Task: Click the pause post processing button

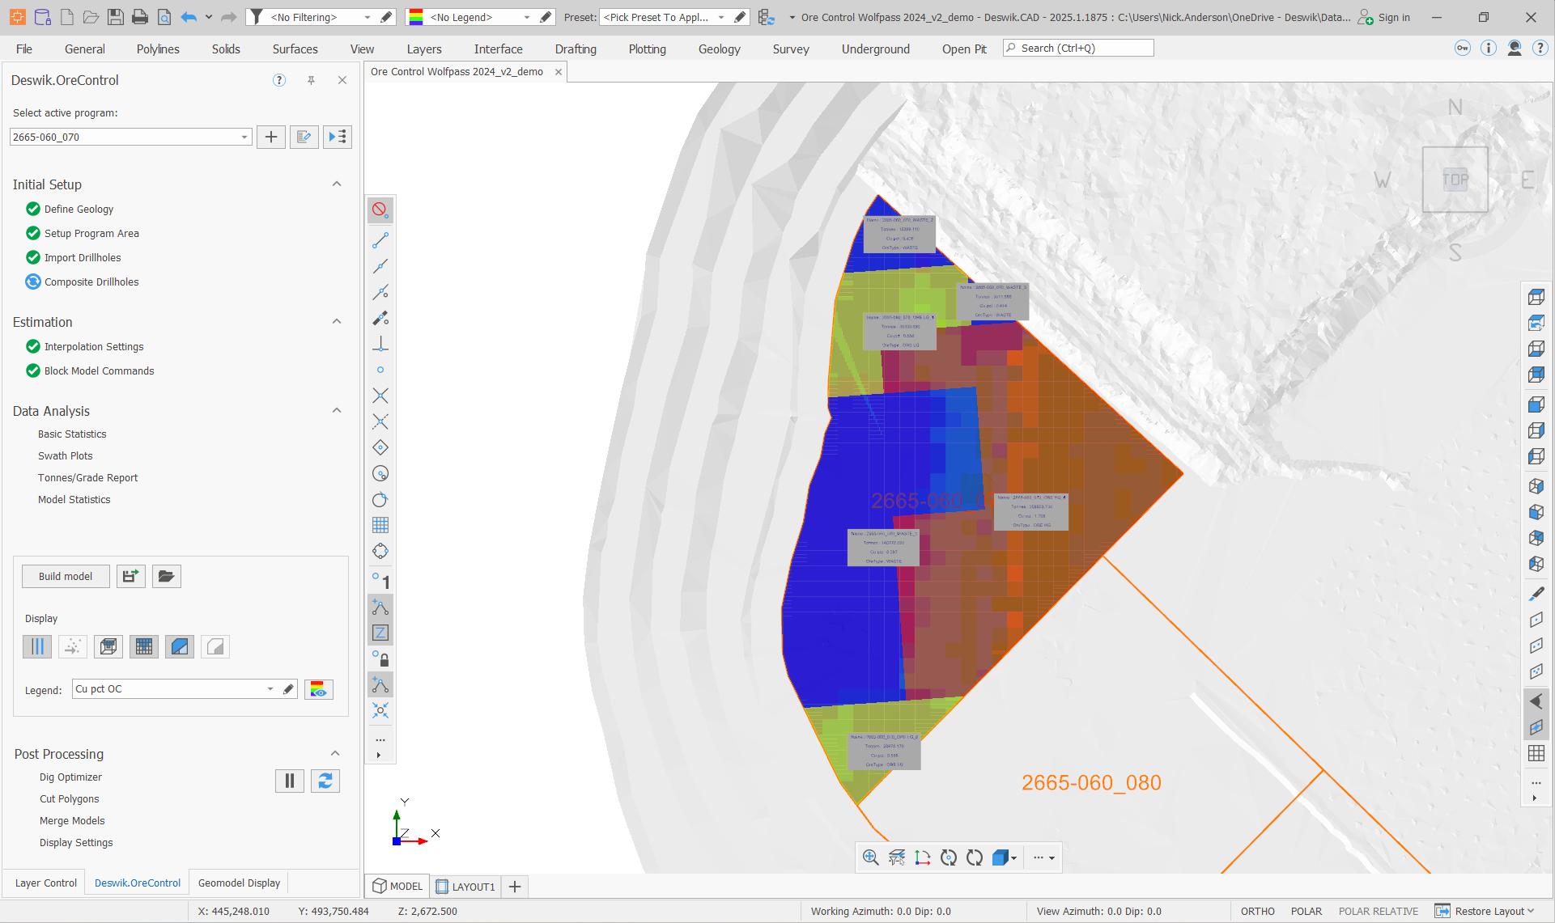Action: click(x=289, y=781)
